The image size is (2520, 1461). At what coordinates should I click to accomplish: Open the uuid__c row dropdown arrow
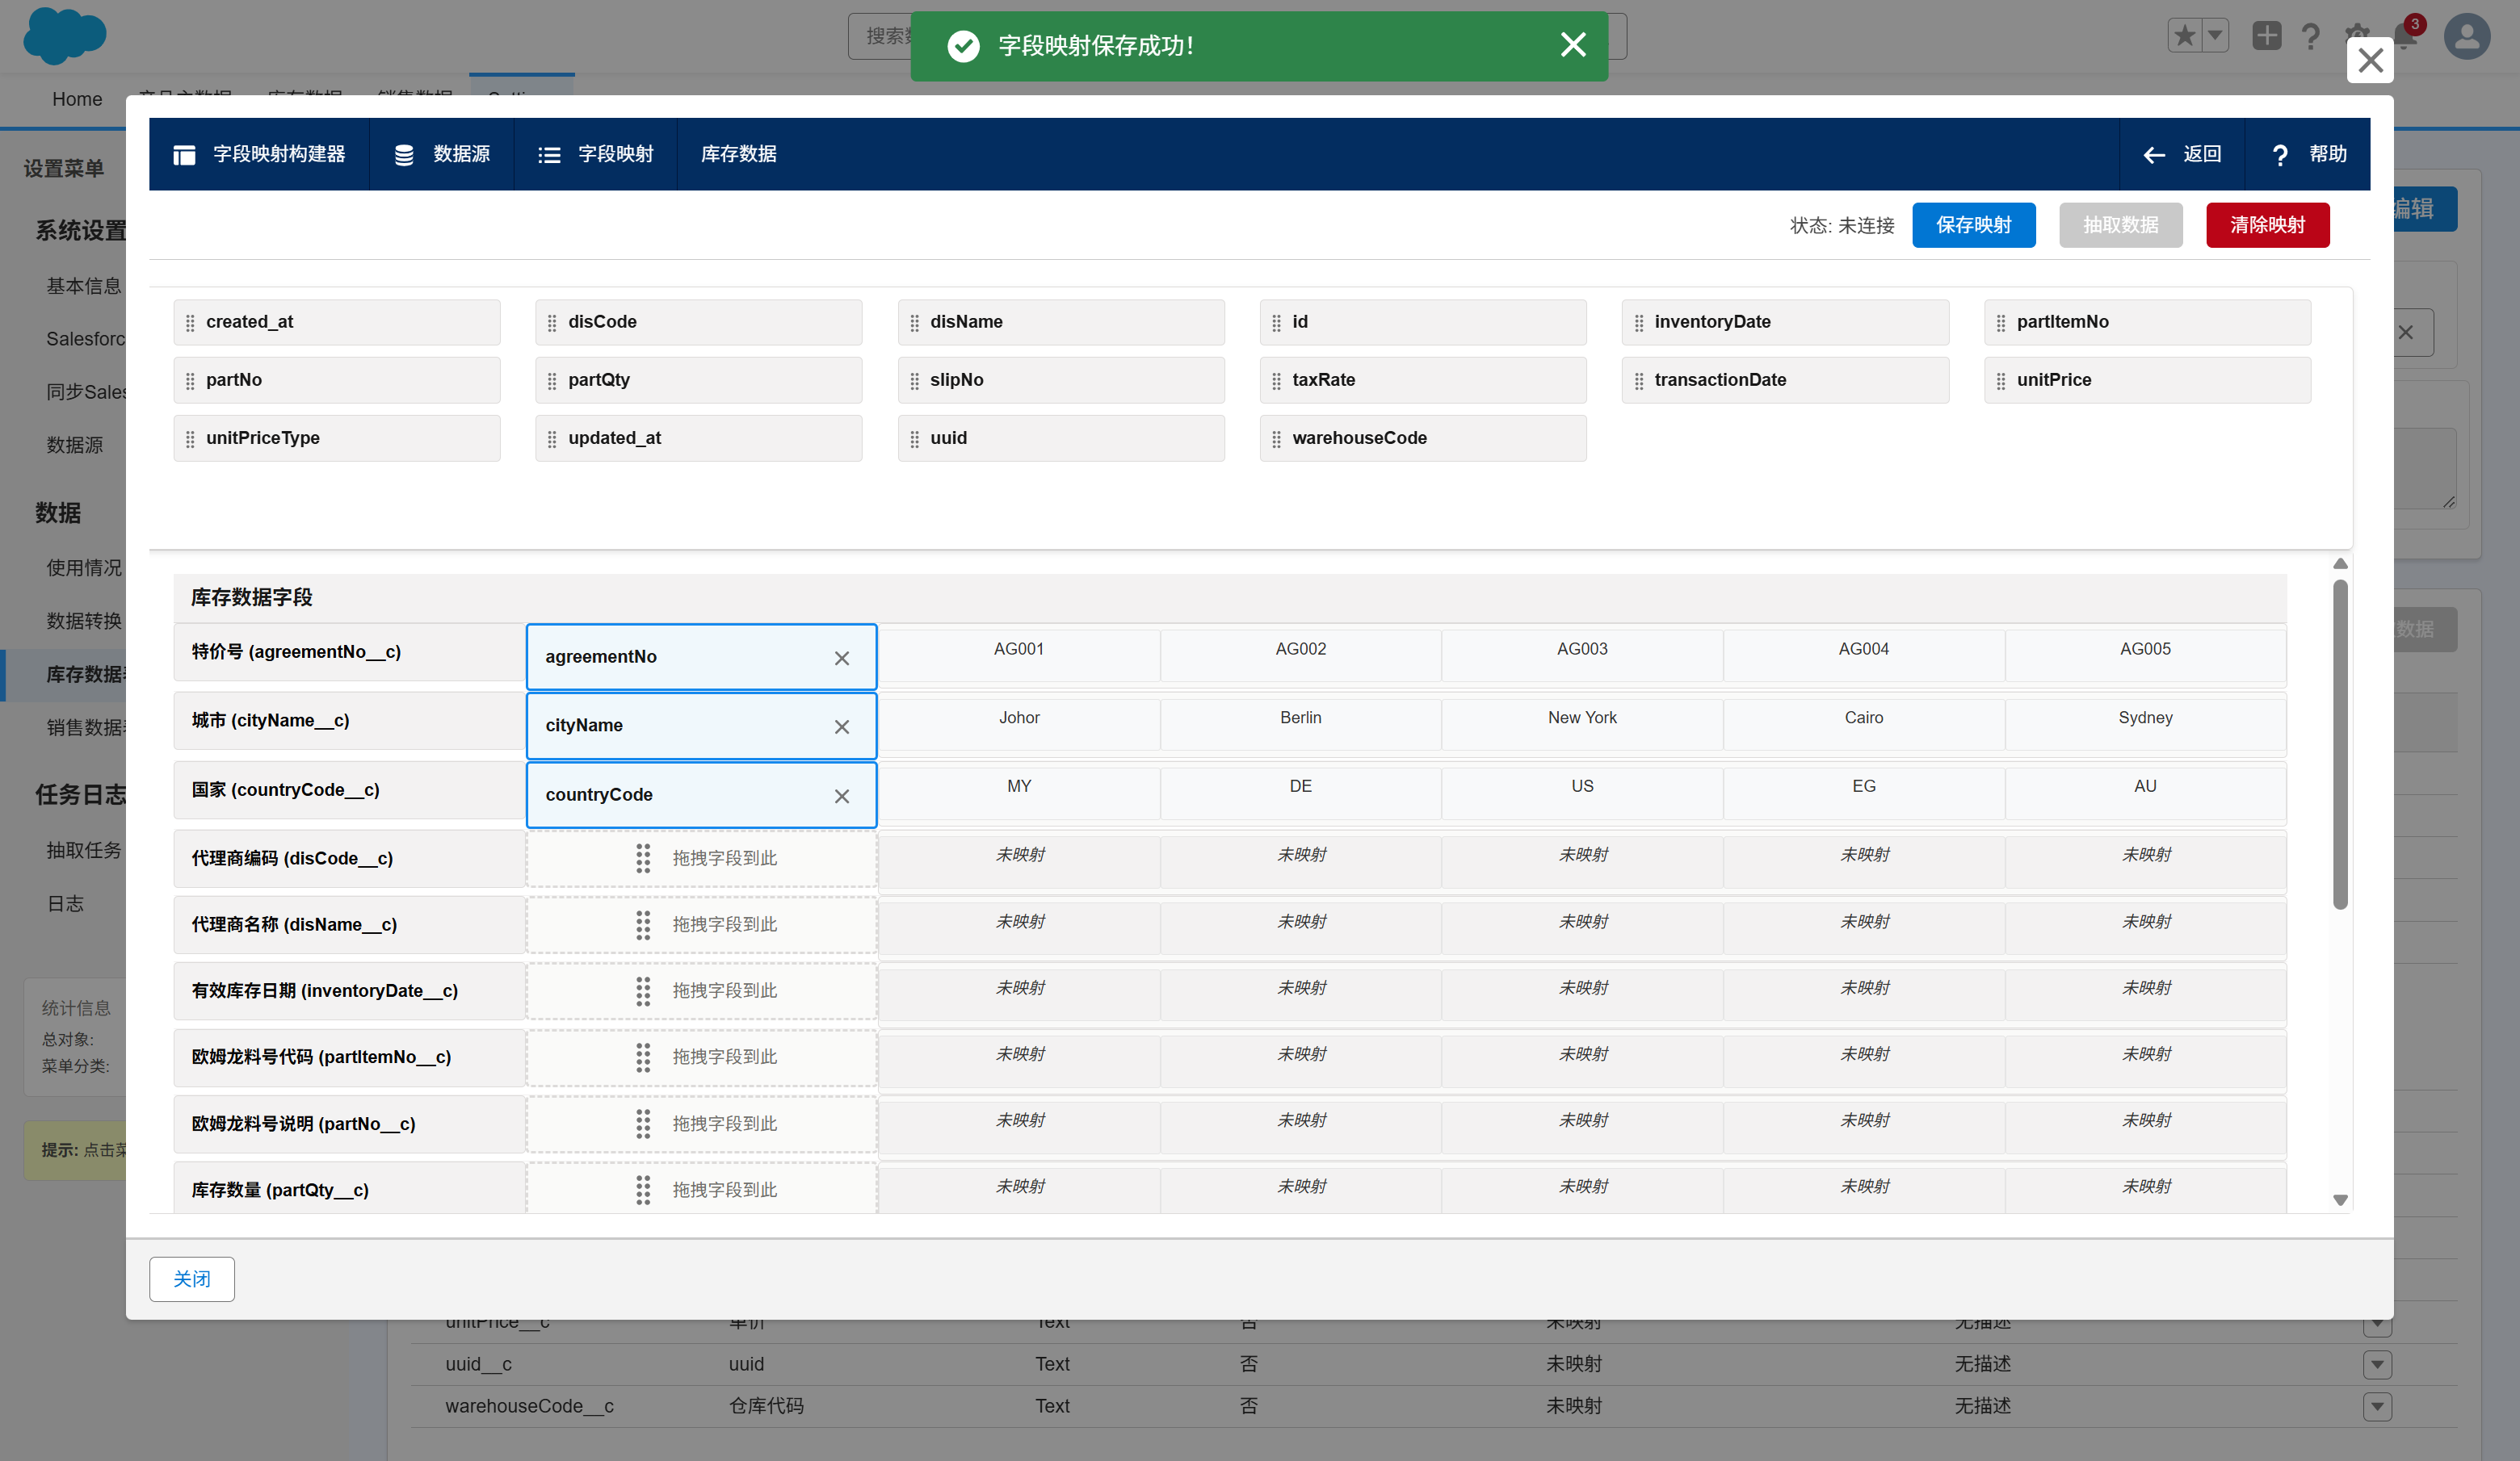point(2377,1364)
